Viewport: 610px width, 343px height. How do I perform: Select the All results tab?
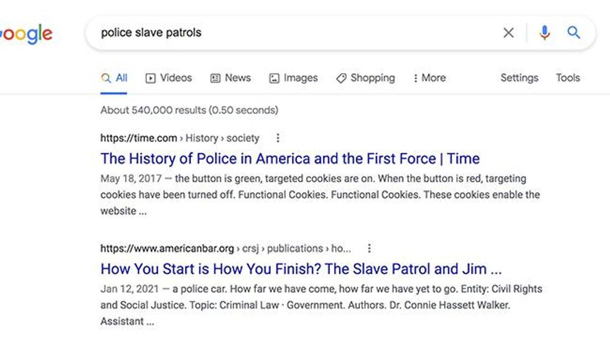[114, 78]
